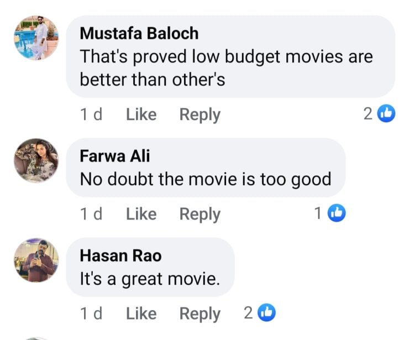This screenshot has width=409, height=340.
Task: View the 2 reactions count on Hasan's comment
Action: click(x=248, y=313)
